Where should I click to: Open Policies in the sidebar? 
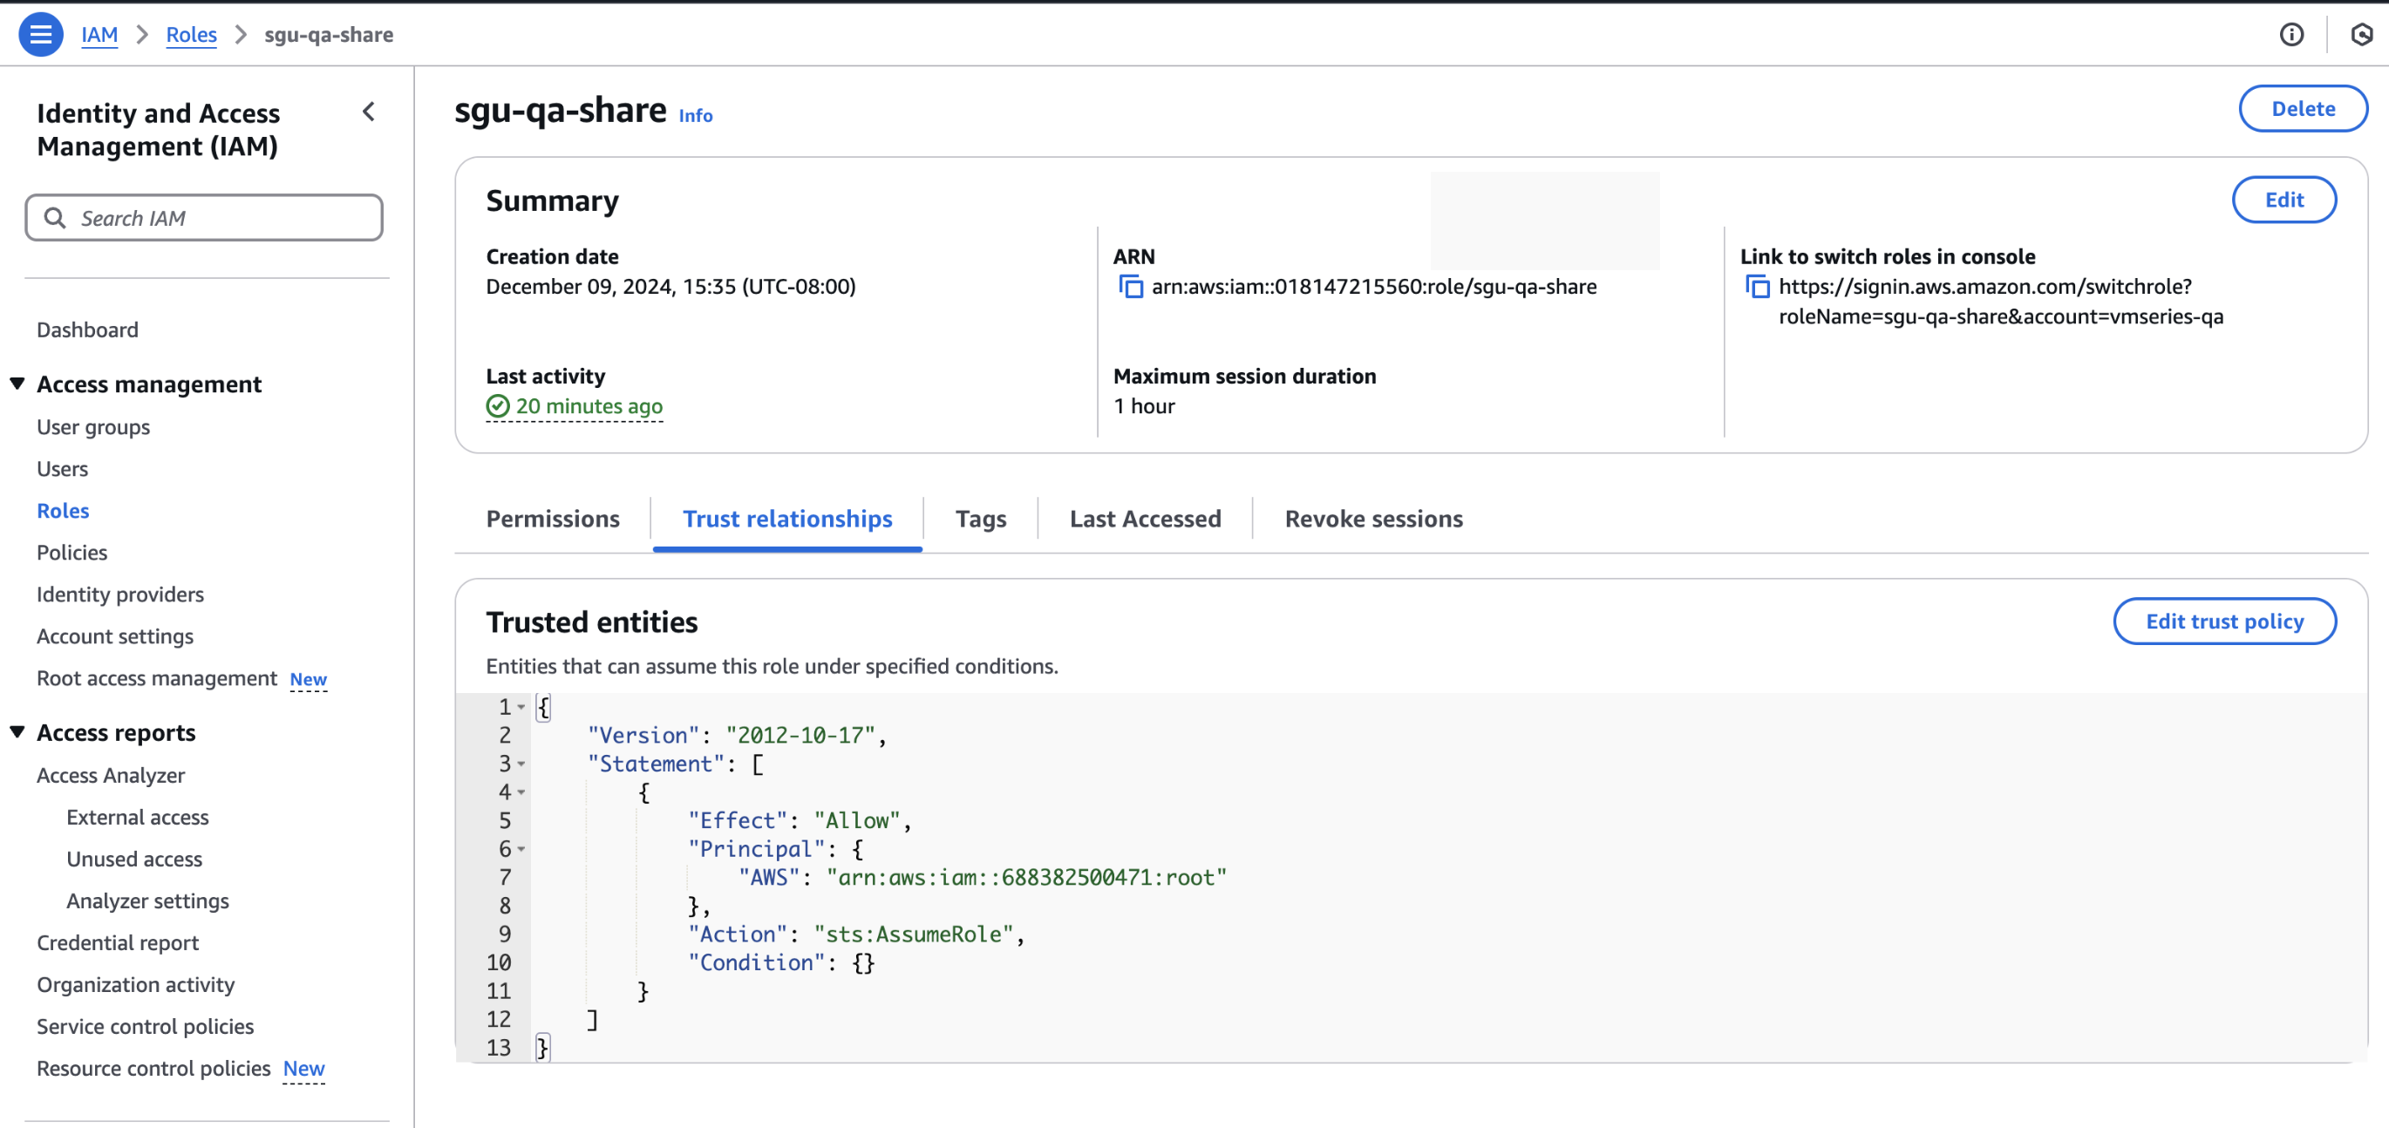[72, 553]
